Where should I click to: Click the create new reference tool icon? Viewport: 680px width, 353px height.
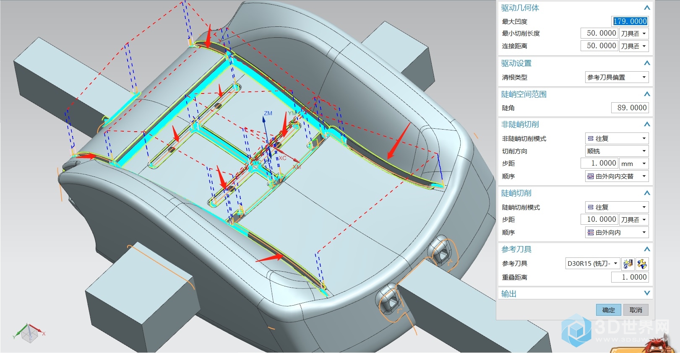(x=628, y=264)
